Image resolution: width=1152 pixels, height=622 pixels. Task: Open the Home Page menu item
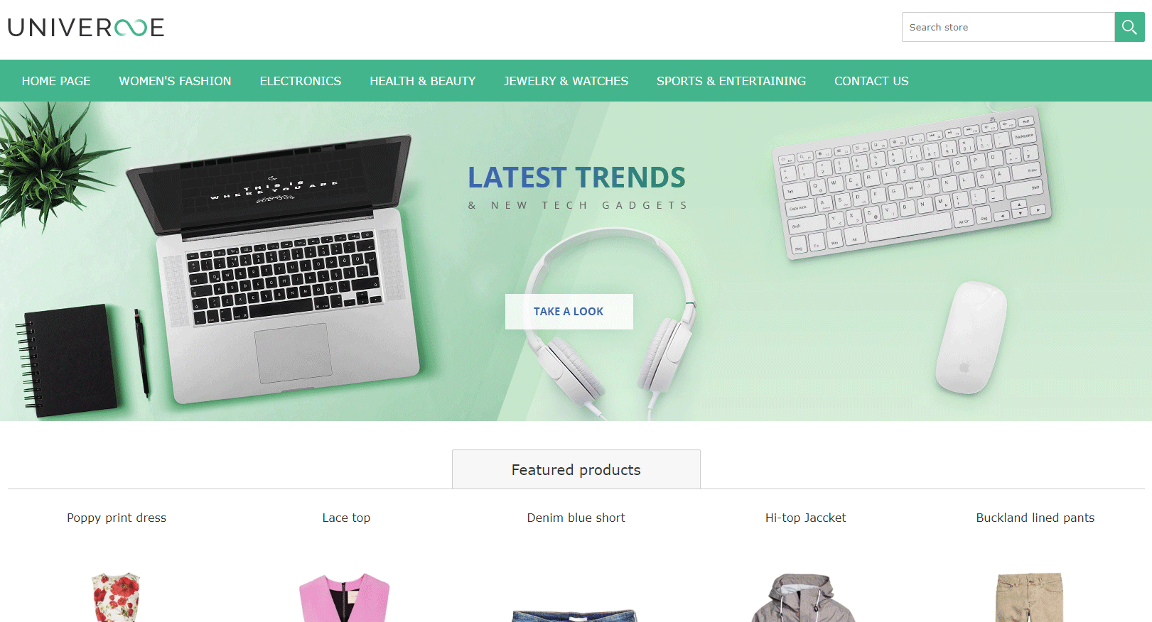(x=56, y=81)
